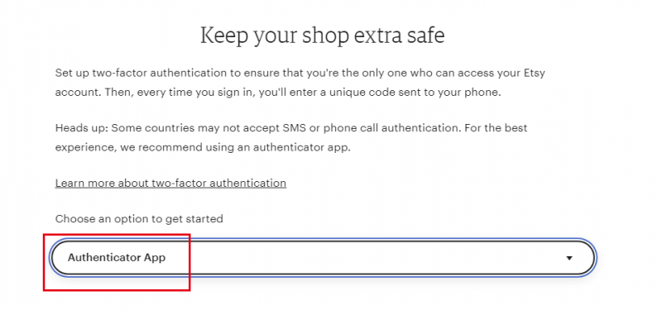This screenshot has width=662, height=310.
Task: Click the dropdown caret arrow icon
Action: click(x=569, y=258)
